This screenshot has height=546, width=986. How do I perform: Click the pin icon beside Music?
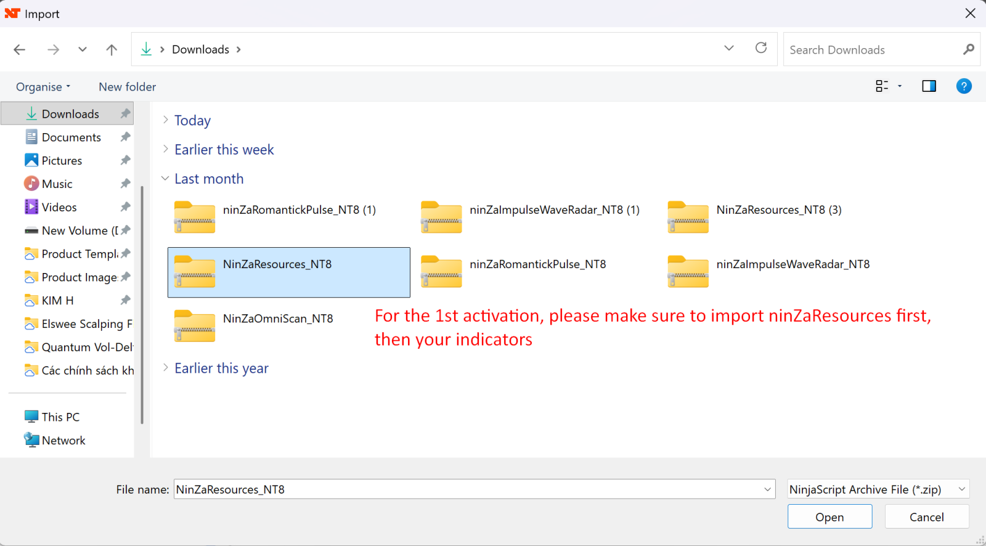pyautogui.click(x=125, y=184)
